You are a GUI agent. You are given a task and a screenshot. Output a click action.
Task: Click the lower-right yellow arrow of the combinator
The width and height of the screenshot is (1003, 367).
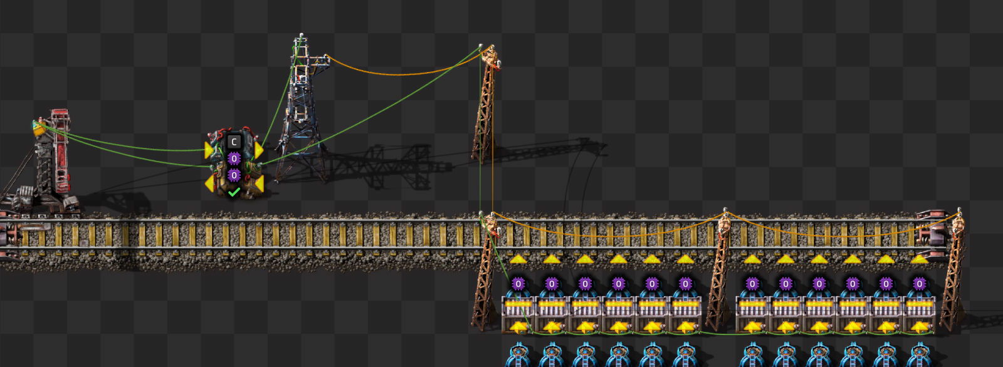(x=258, y=184)
